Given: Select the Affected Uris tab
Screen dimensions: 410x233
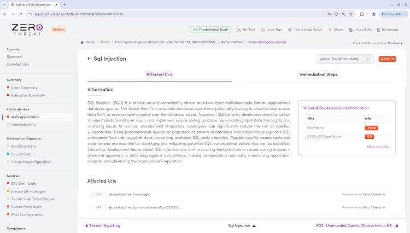Looking at the screenshot, I should tap(159, 74).
